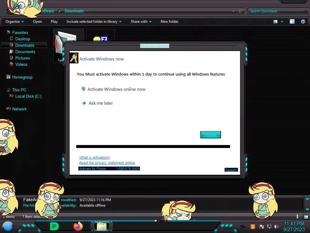The height and width of the screenshot is (233, 310).
Task: Open What is activation? link
Action: pyautogui.click(x=94, y=157)
